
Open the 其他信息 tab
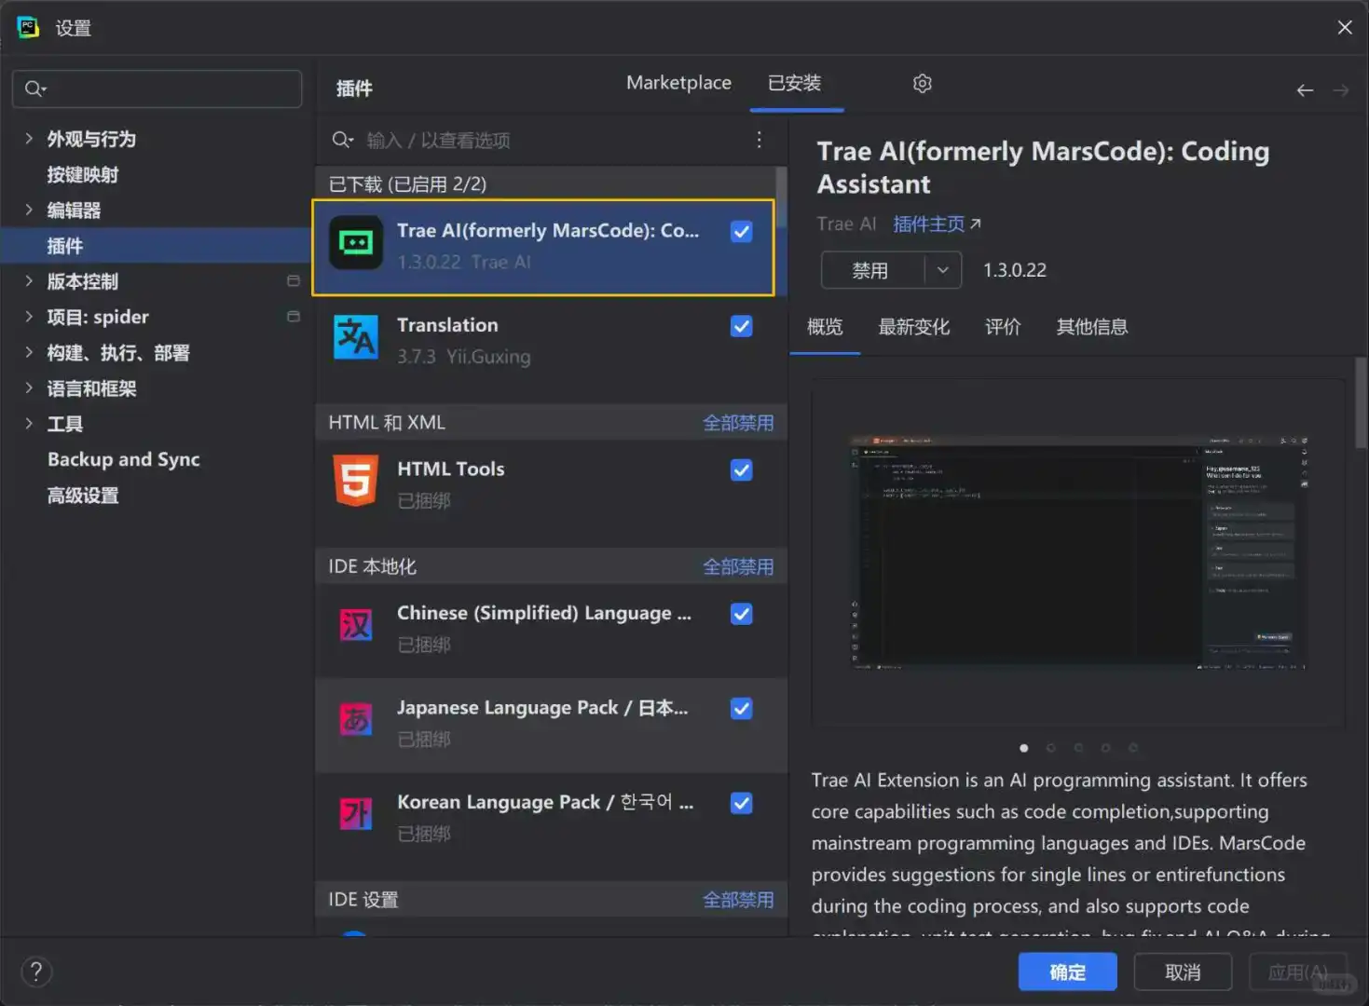coord(1092,327)
